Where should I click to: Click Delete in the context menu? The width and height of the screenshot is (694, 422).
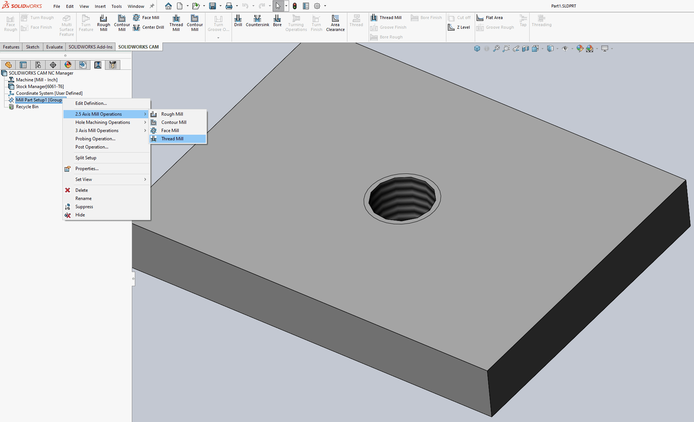coord(81,190)
